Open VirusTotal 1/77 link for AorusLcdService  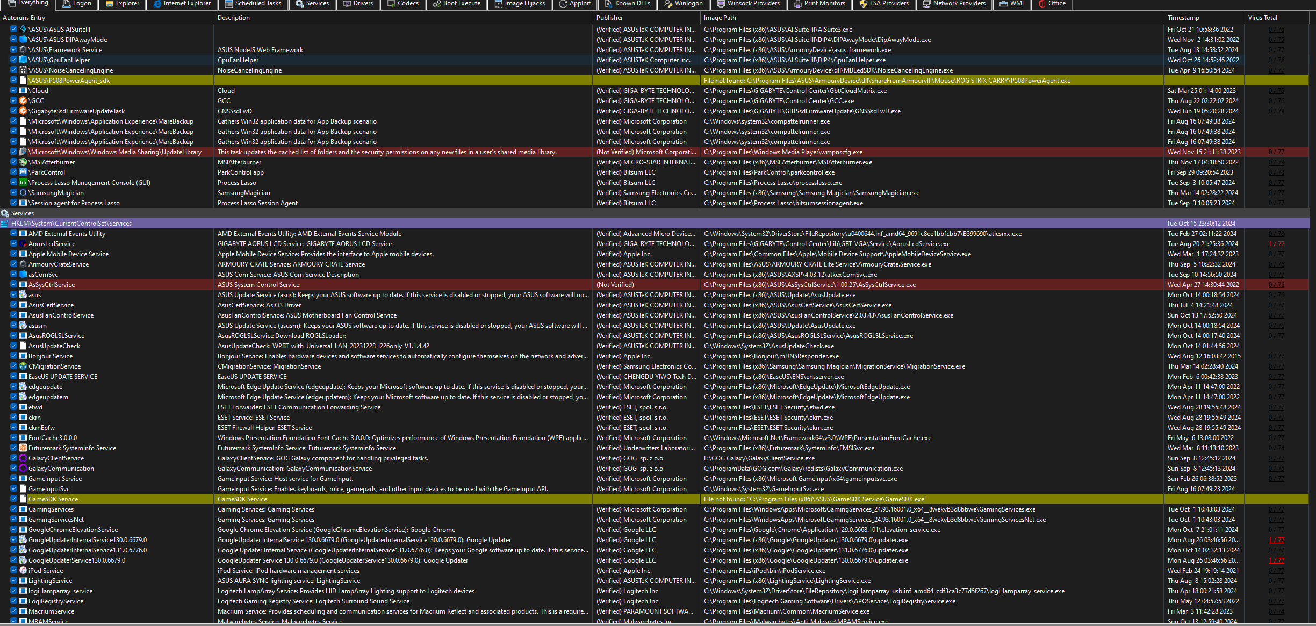(1276, 244)
